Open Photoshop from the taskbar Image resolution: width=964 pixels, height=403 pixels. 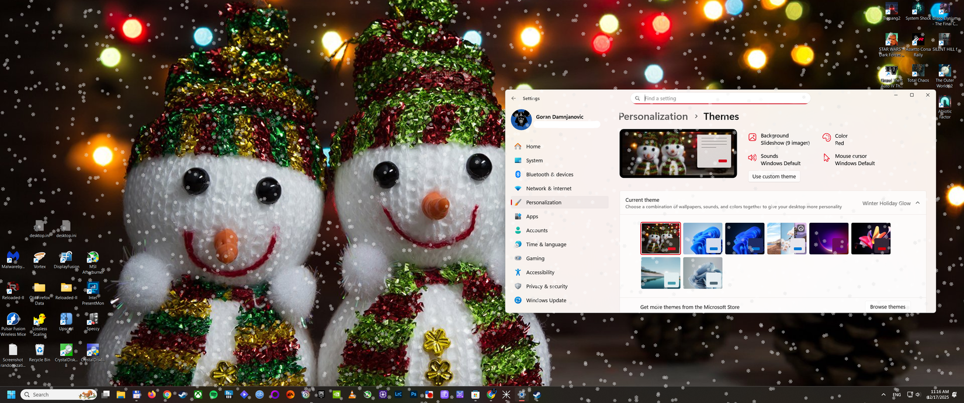pos(414,395)
